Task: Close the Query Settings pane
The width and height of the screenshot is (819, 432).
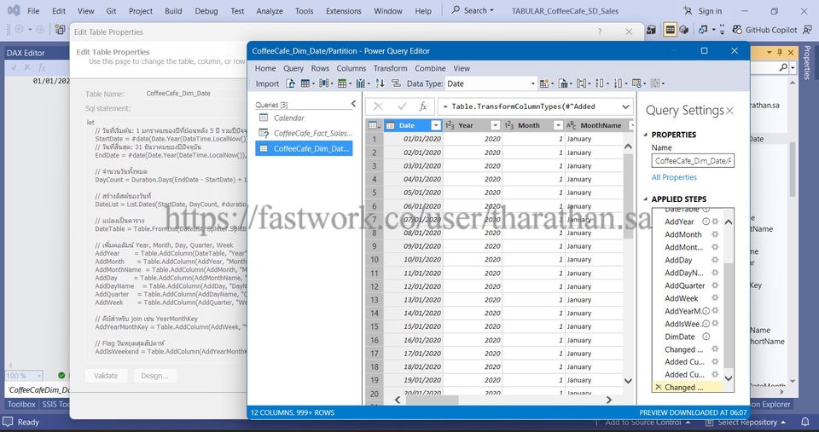Action: pos(729,111)
